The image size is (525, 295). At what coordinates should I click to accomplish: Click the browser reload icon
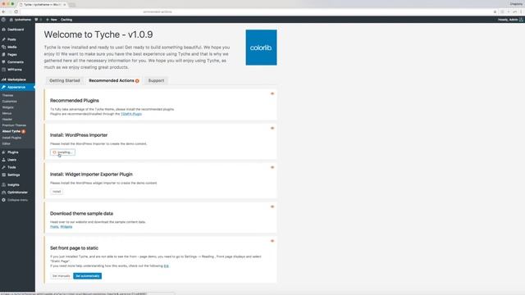click(16, 11)
